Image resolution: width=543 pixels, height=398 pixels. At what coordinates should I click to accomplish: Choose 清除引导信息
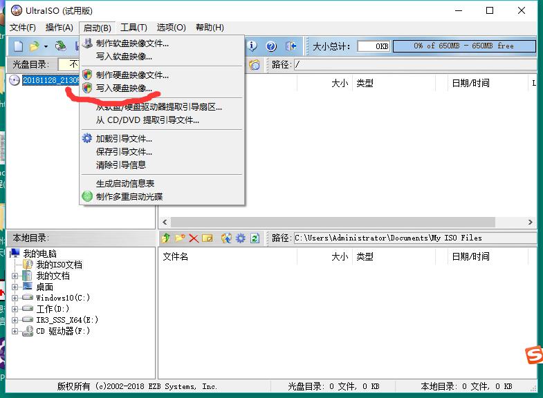162,165
